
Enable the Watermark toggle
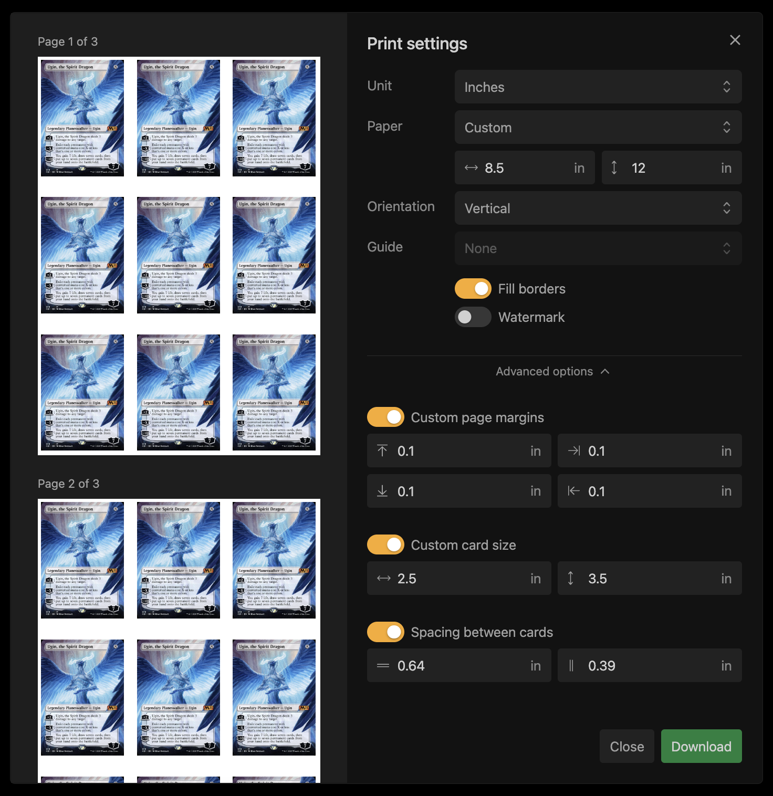[x=473, y=317]
